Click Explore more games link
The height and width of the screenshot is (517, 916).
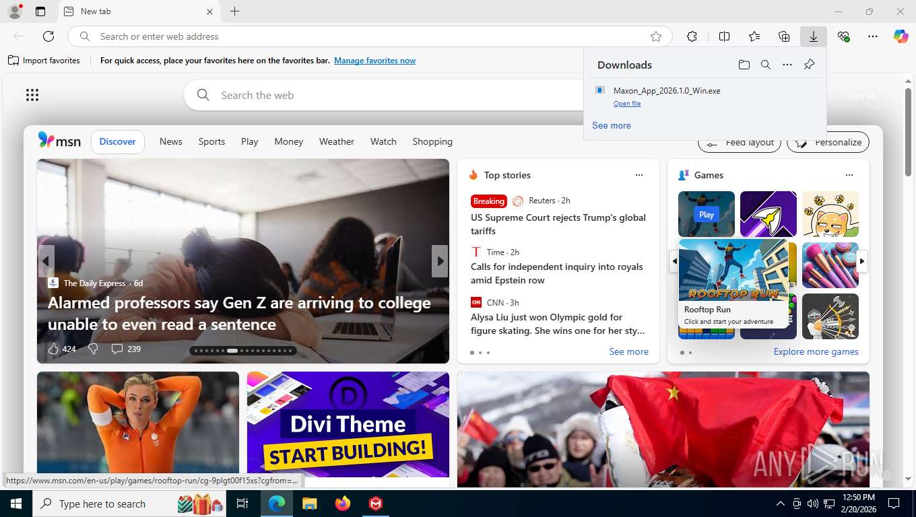click(x=816, y=351)
